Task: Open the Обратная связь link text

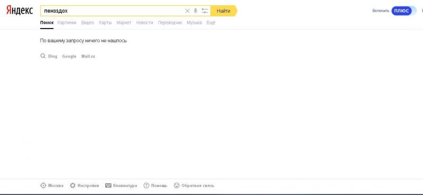Action: (x=198, y=185)
